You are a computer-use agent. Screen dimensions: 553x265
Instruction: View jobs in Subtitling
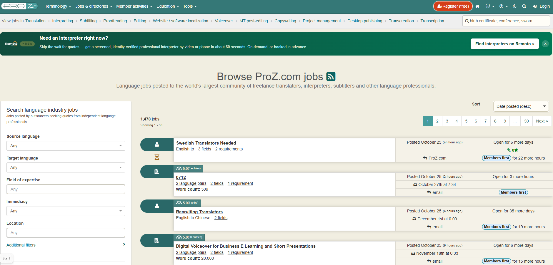[x=88, y=21]
